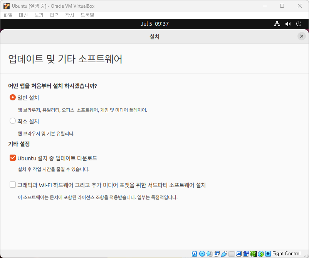Click the display status icon
309x258 pixels.
pyautogui.click(x=238, y=253)
